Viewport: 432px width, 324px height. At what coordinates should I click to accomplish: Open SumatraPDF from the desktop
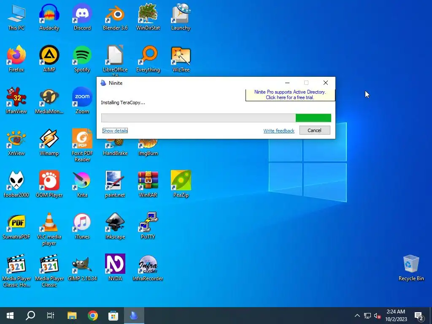[x=16, y=226]
